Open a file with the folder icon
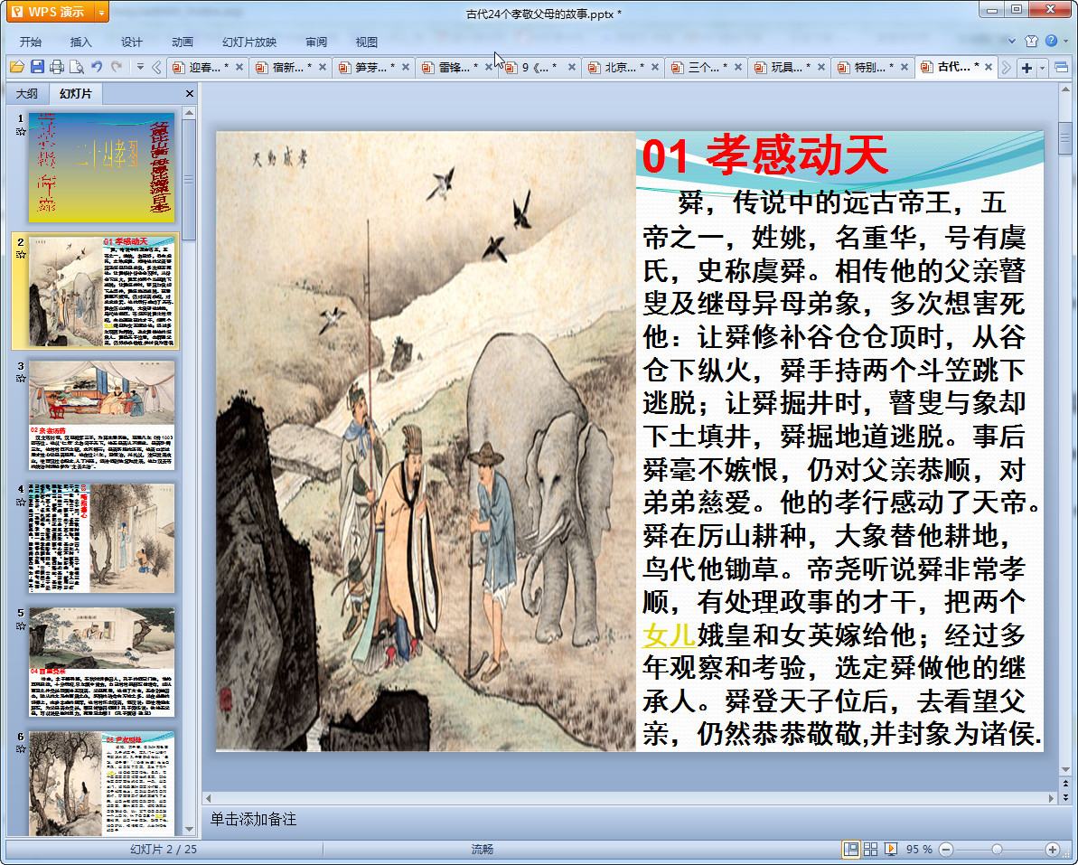The image size is (1078, 865). click(x=16, y=67)
